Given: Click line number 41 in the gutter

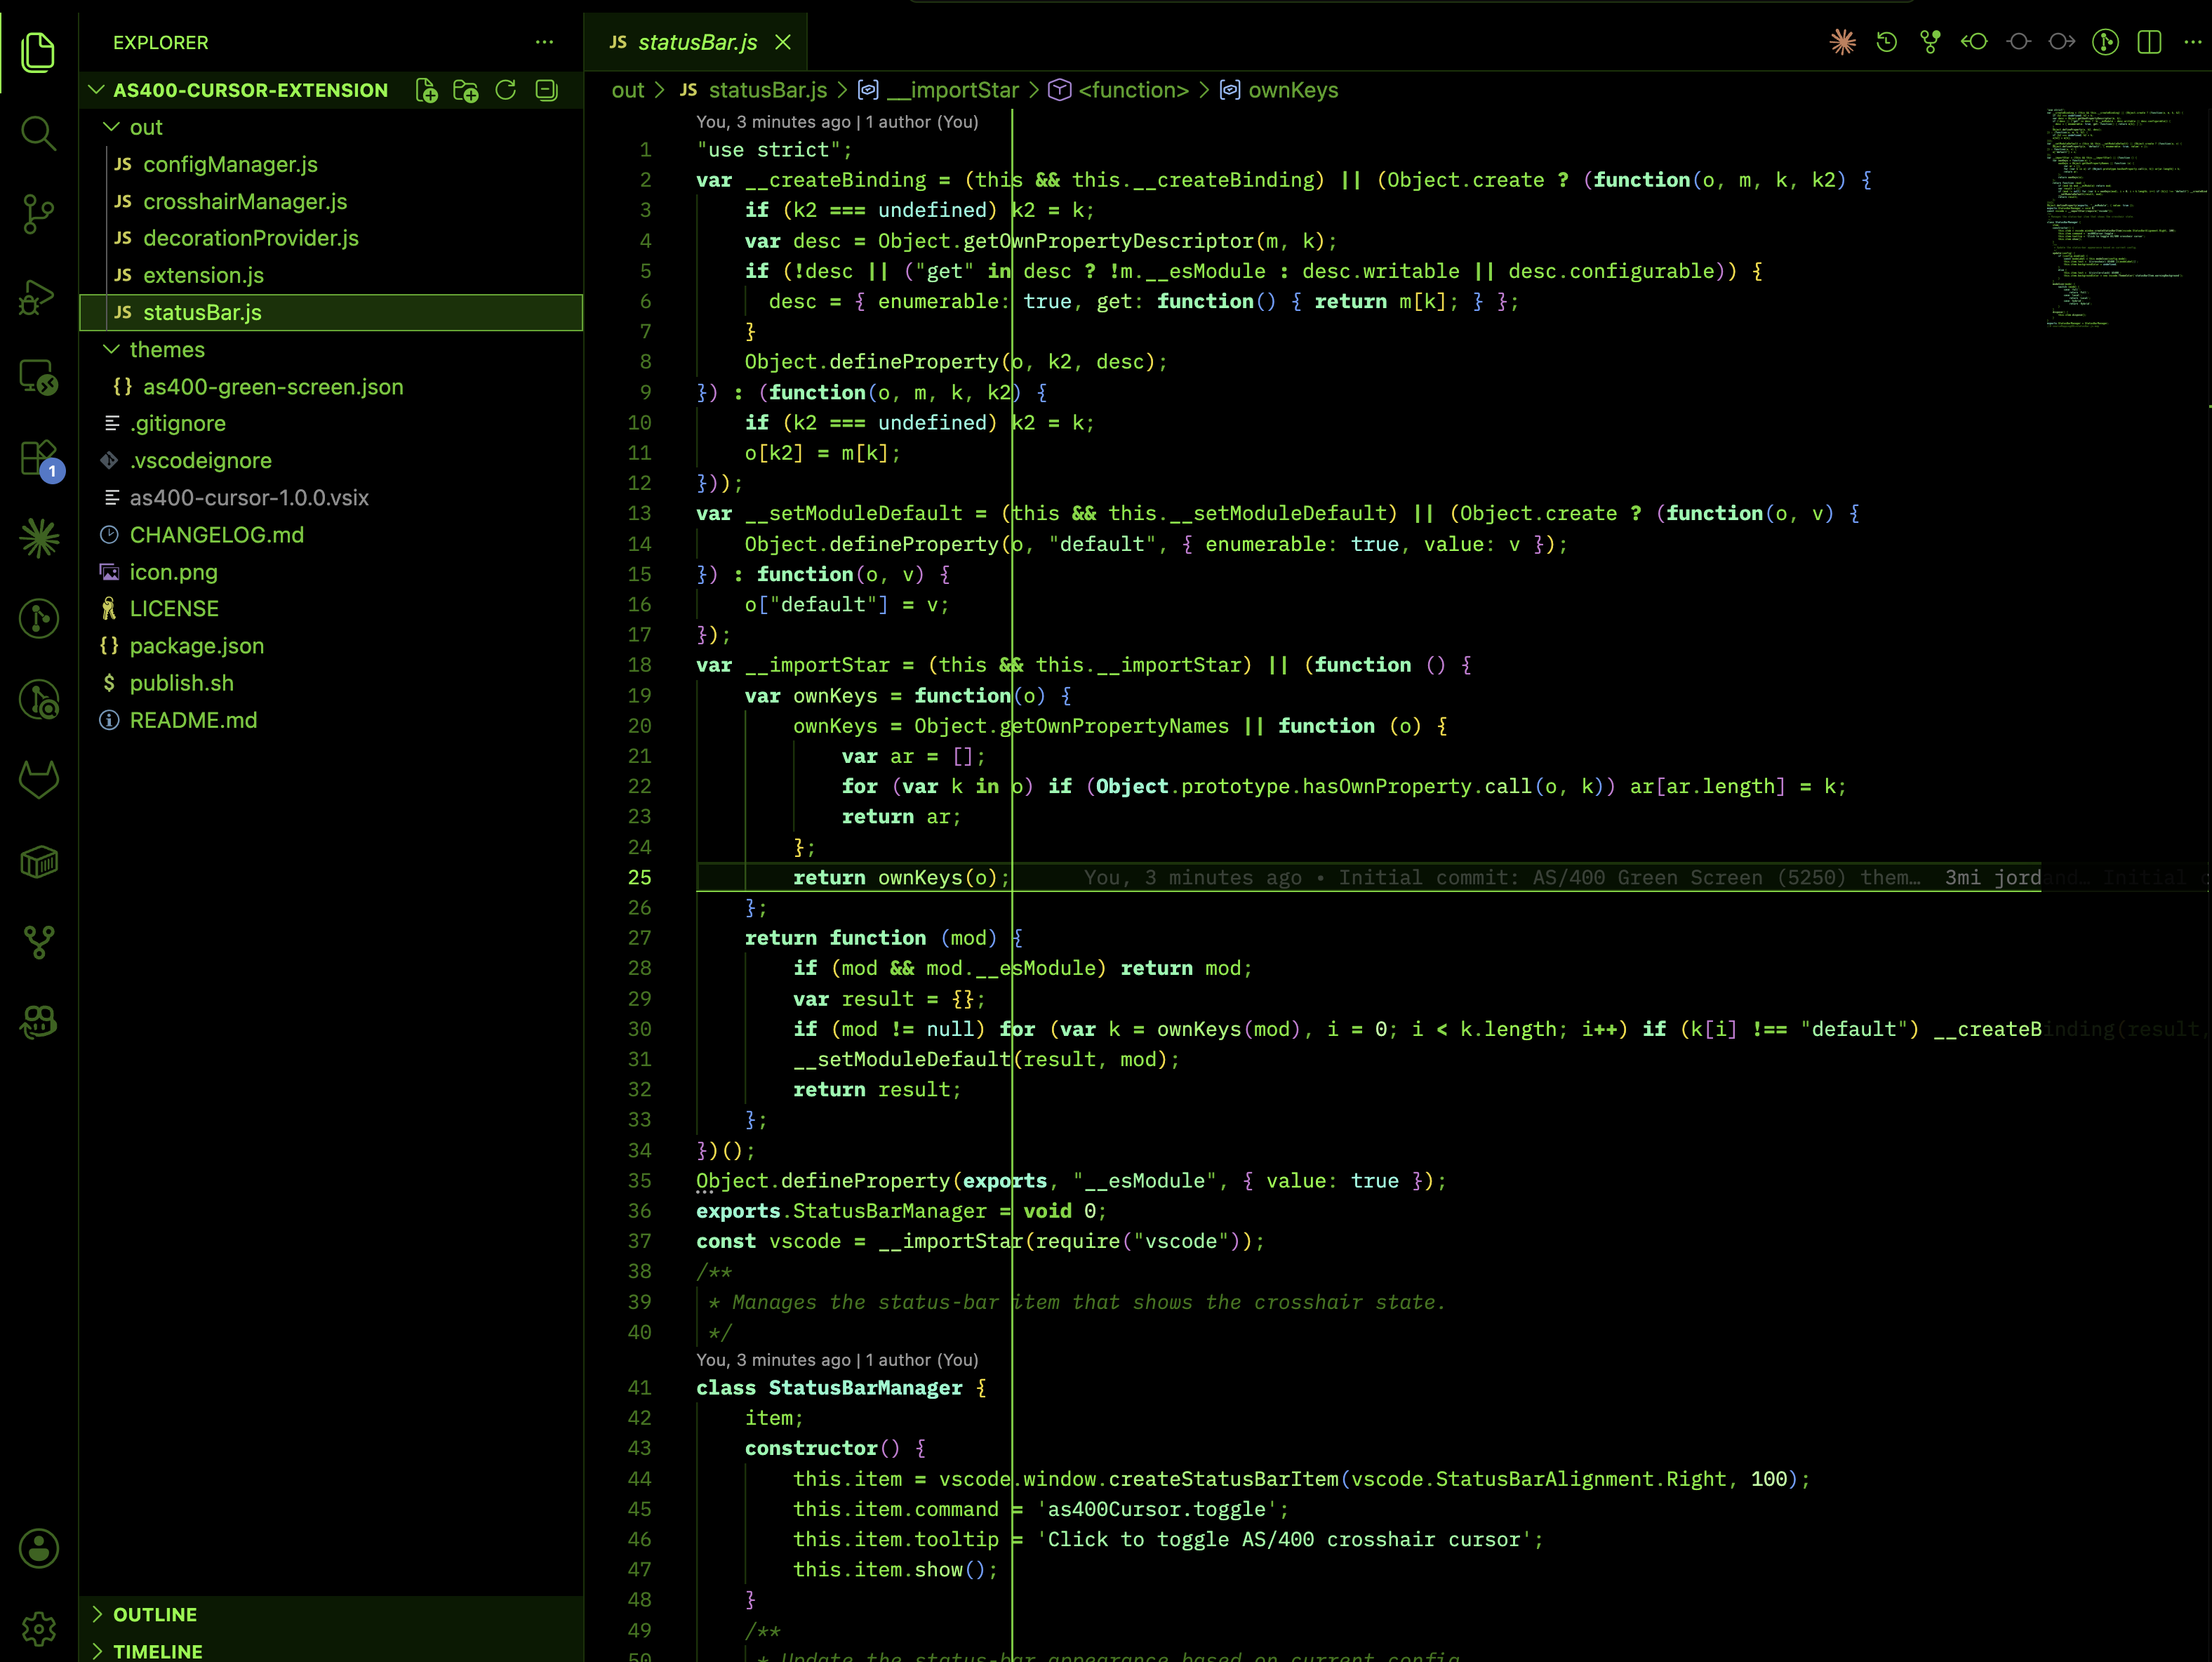Looking at the screenshot, I should click(x=639, y=1388).
